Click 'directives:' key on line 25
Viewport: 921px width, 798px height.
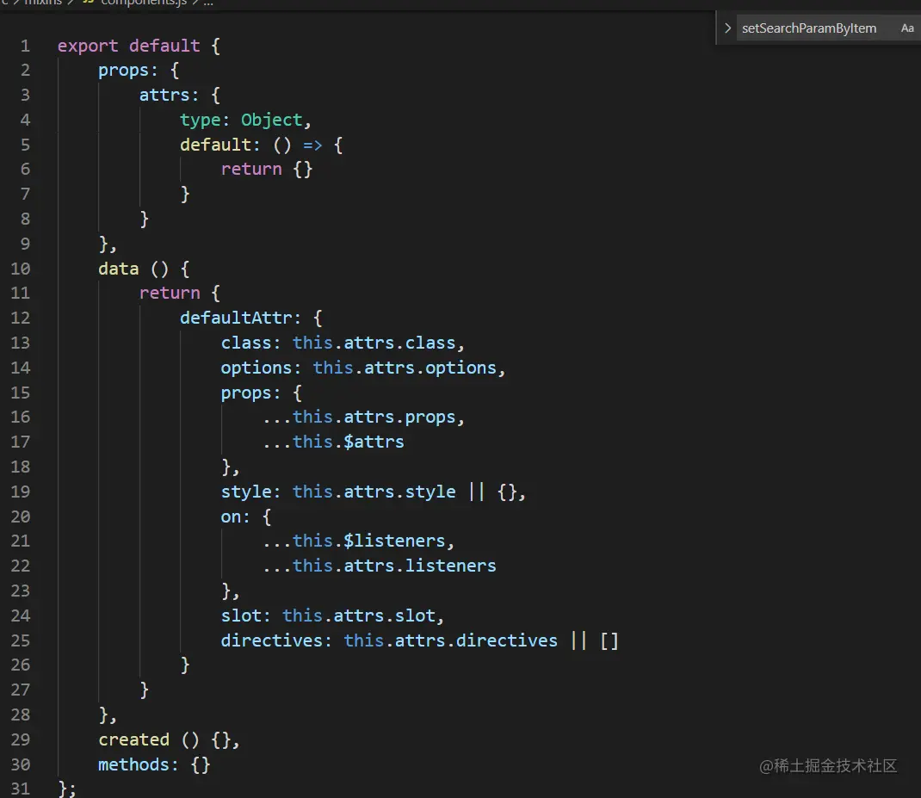coord(276,640)
